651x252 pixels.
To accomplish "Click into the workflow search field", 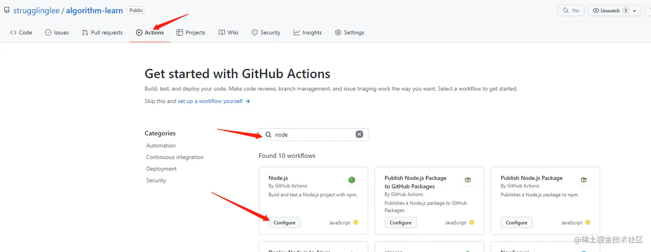I will coord(314,135).
